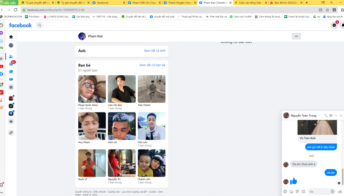This screenshot has width=344, height=196.
Task: Add an app to the Cốc Cốc side panel
Action: click(x=2, y=59)
